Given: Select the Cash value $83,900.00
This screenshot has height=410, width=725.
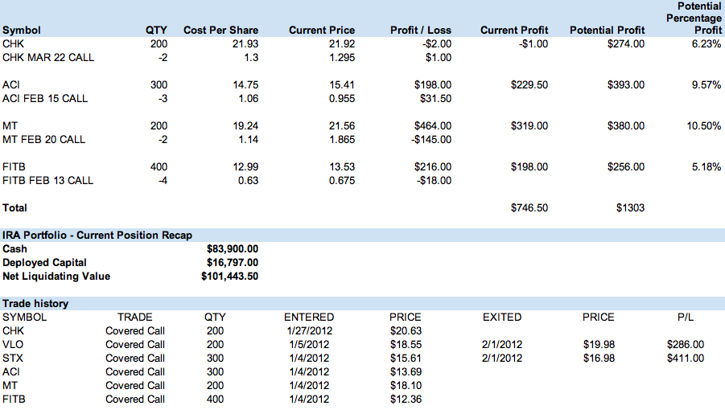Looking at the screenshot, I should [x=233, y=249].
